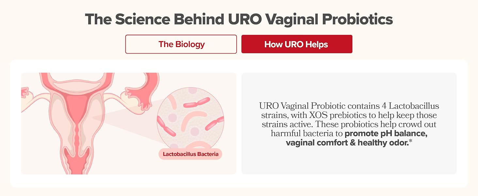Click the Lactobacillus Bacteria label
Viewport: 478px width, 196px height.
pos(190,154)
